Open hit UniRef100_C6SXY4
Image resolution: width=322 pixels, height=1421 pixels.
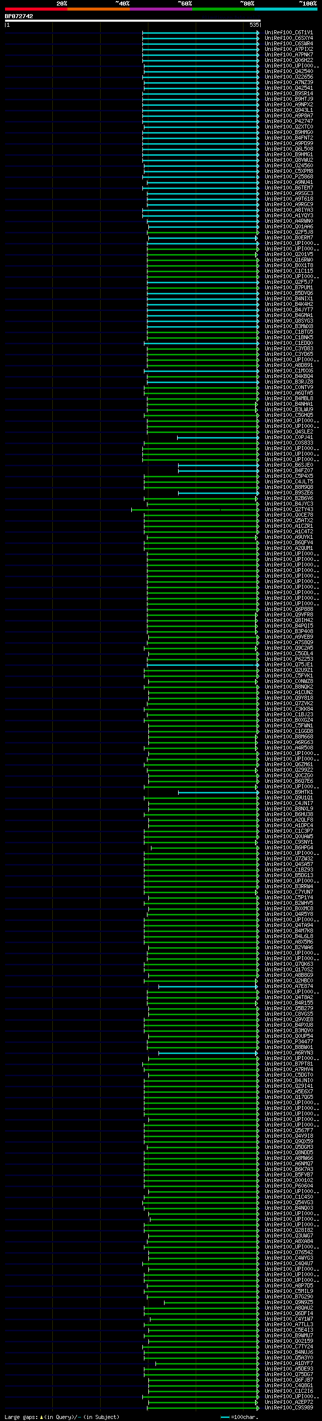[x=288, y=38]
